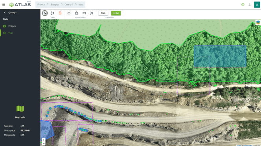Select the rectangle annotation tool

pos(84,13)
